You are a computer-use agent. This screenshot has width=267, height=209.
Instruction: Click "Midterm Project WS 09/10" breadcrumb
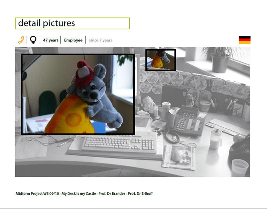click(37, 194)
